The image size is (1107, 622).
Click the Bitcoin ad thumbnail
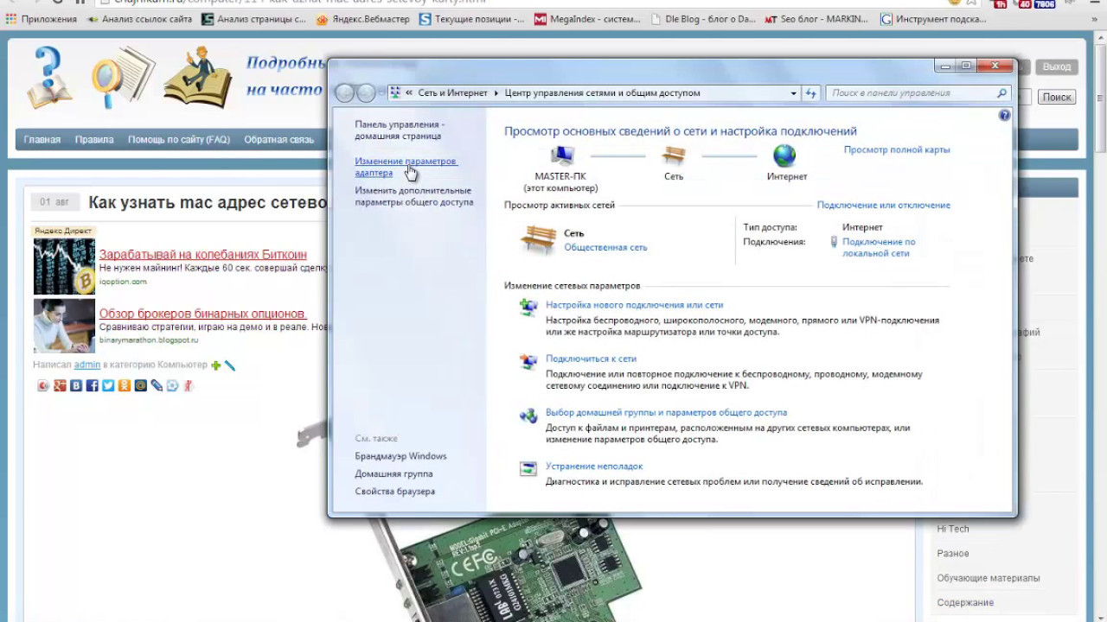pos(64,266)
